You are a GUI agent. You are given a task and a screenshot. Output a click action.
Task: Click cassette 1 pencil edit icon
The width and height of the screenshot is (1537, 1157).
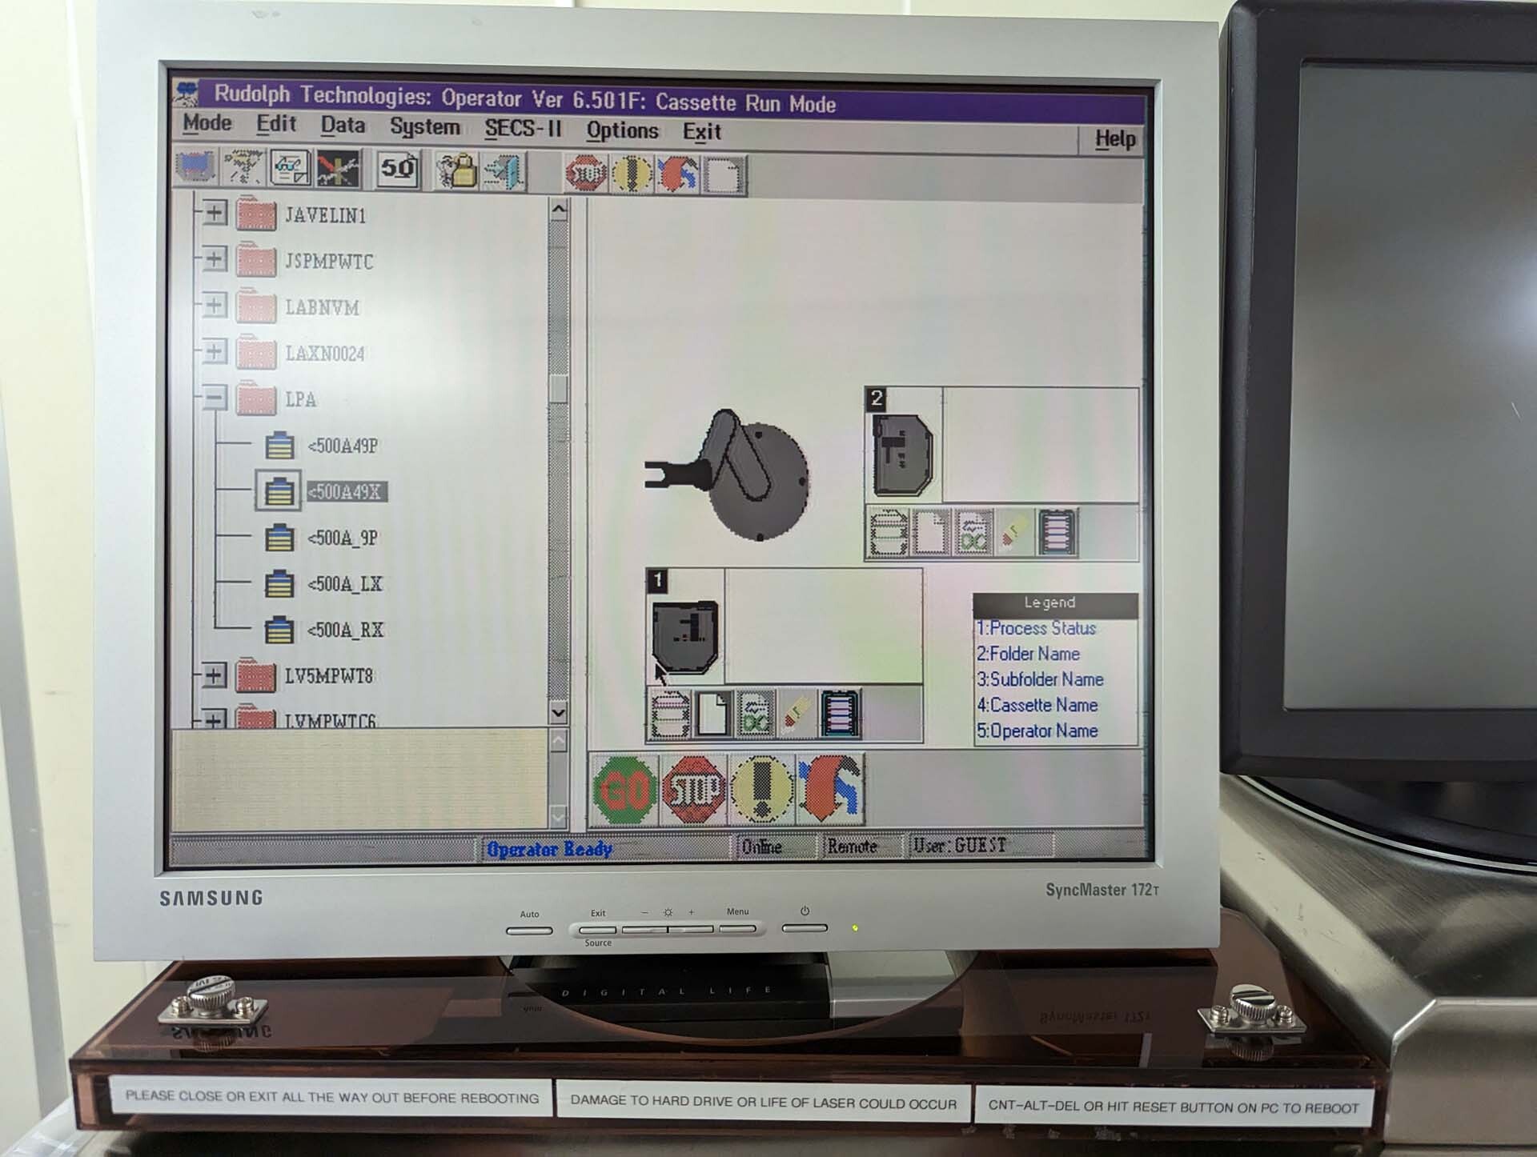tap(798, 713)
